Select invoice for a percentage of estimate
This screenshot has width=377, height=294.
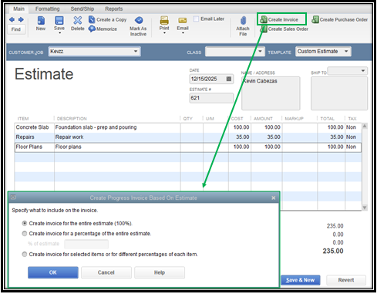[x=25, y=234]
